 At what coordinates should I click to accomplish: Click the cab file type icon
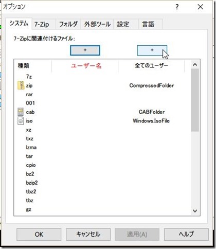point(21,112)
